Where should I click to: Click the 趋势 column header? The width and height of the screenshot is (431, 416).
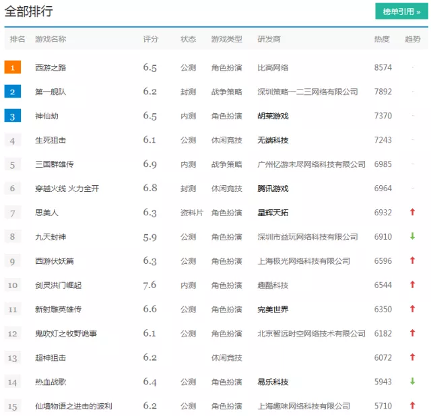click(413, 39)
